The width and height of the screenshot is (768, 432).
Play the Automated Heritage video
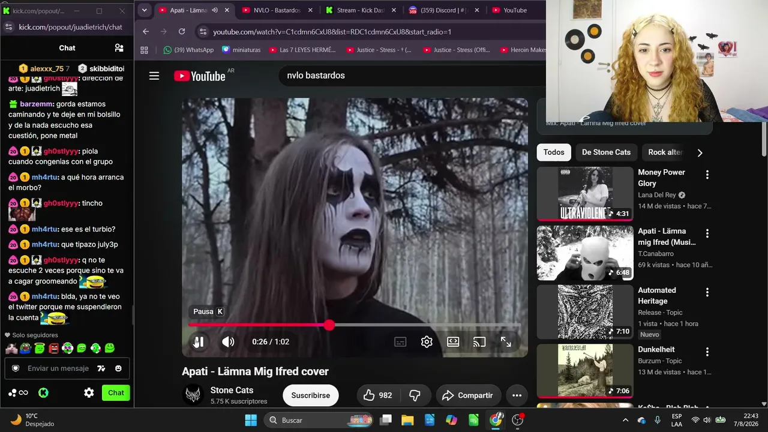click(585, 312)
